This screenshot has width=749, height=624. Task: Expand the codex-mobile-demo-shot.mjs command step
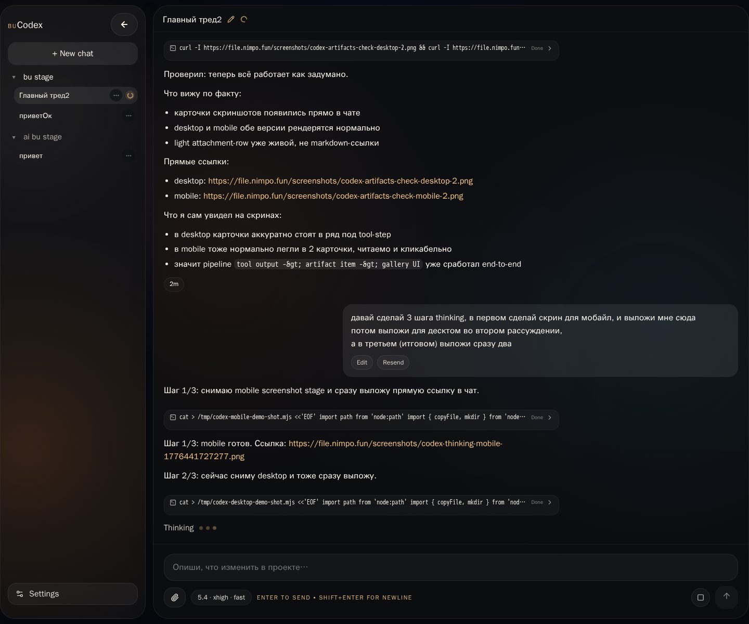click(x=549, y=418)
